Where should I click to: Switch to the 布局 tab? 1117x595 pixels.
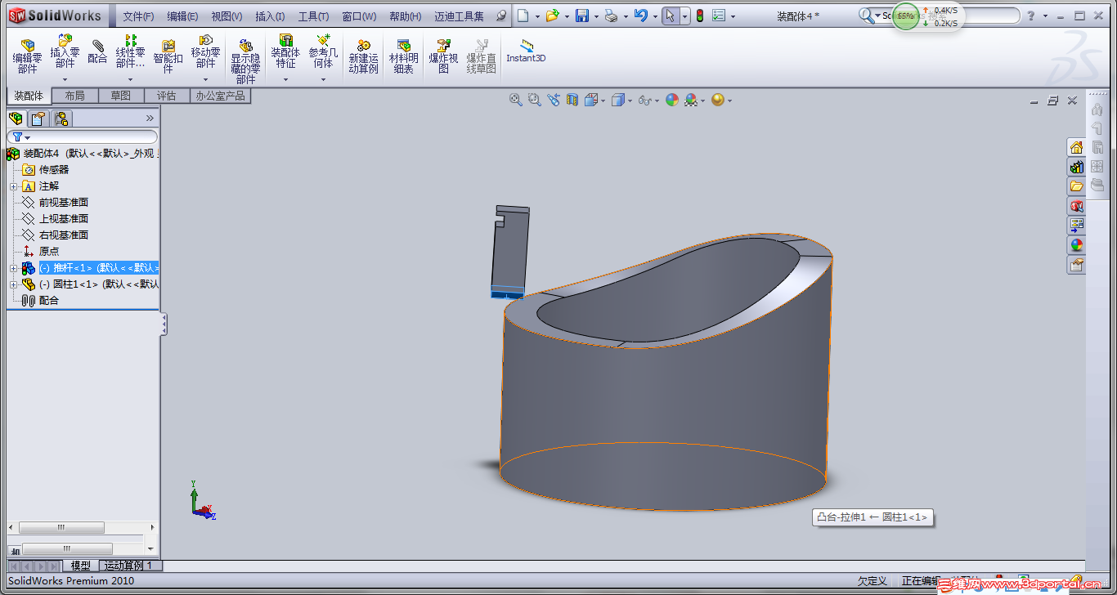click(74, 96)
